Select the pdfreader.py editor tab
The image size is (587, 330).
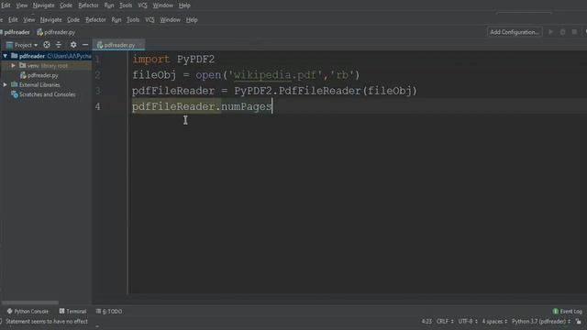click(x=118, y=45)
